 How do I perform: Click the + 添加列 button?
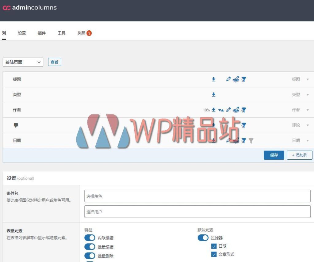pos(299,155)
